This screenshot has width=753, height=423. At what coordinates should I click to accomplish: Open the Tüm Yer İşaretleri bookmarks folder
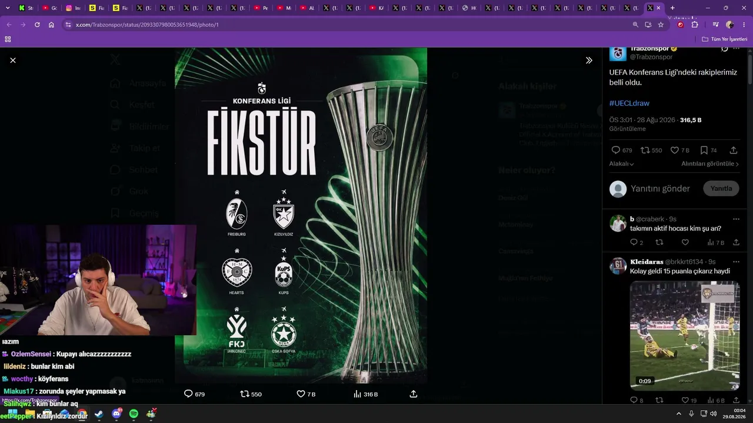click(x=725, y=39)
